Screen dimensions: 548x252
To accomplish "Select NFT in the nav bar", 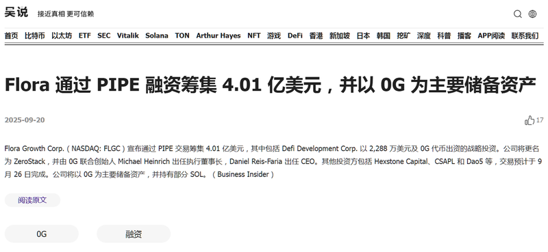I will 254,36.
